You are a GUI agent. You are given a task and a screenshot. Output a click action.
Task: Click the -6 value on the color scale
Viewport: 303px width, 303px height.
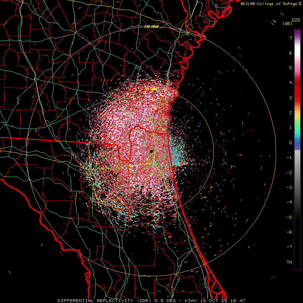pyautogui.click(x=289, y=232)
